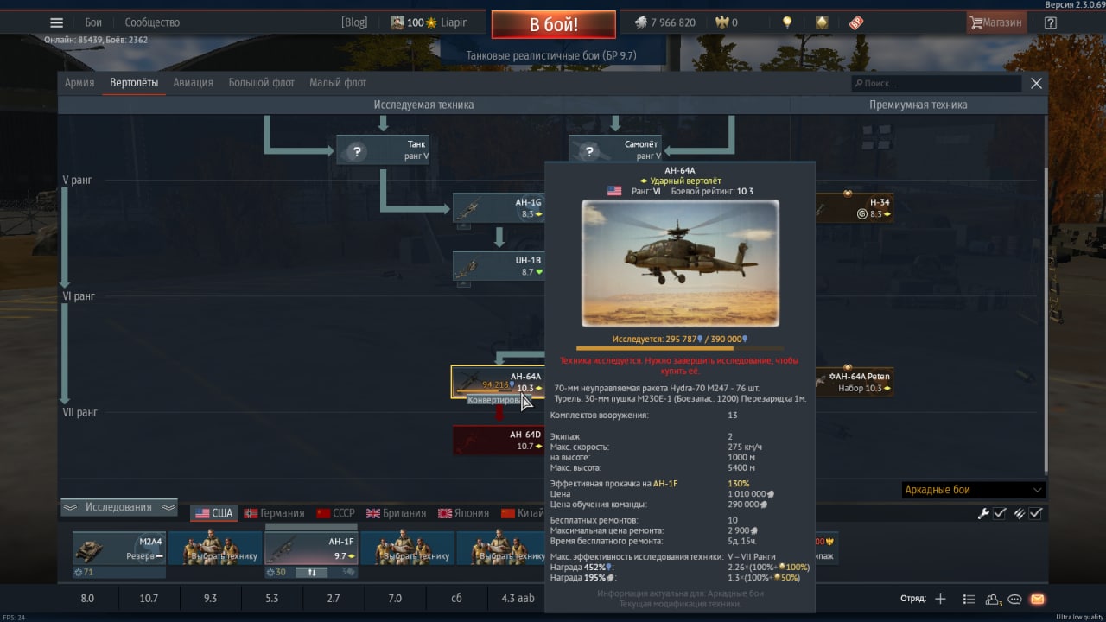Open the Сообщество menu

point(152,22)
